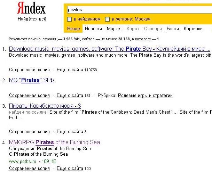
Task: Open the 'MG "Pirates".SPb' result
Action: 31,80
